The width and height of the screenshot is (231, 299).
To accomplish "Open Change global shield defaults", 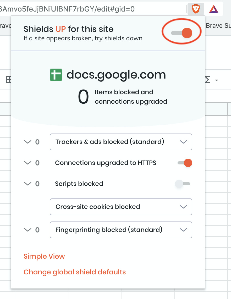I will pyautogui.click(x=75, y=272).
